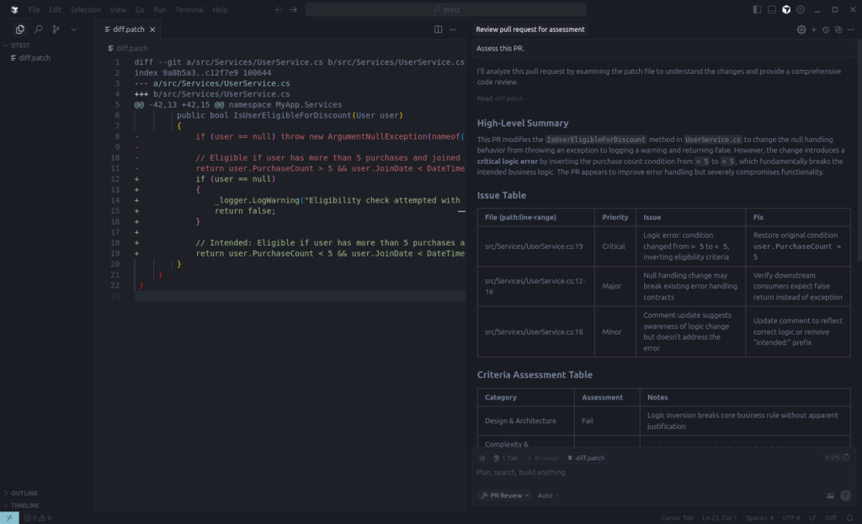Screen dimensions: 862x524
Task: Expand the OUTLINE section
Action: [x=24, y=493]
